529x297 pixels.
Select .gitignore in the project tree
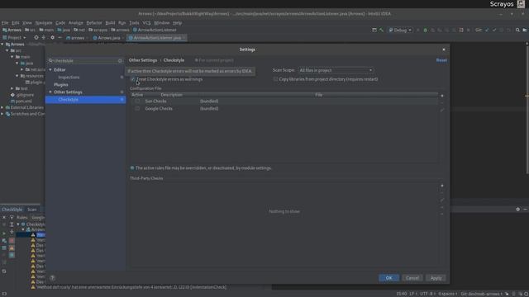pyautogui.click(x=25, y=95)
